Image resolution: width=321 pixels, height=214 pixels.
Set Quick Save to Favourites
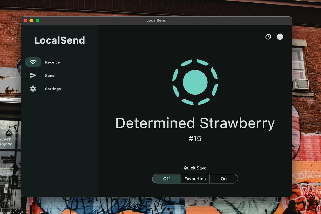point(195,179)
